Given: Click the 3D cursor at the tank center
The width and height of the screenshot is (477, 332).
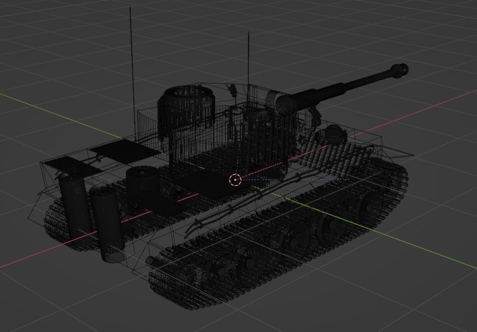Looking at the screenshot, I should (235, 180).
